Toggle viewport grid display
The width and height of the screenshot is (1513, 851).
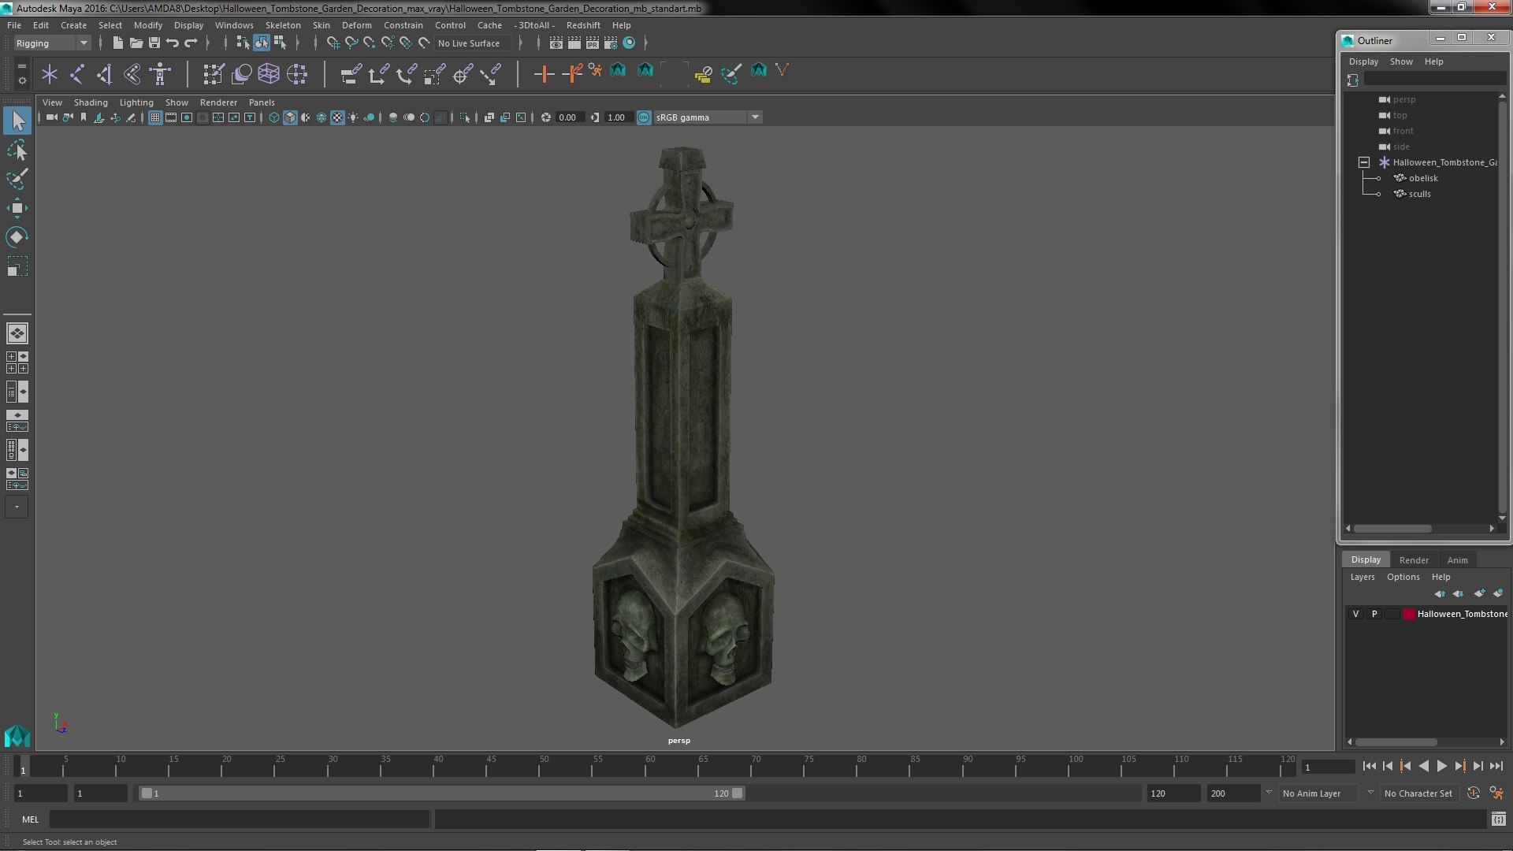155,117
